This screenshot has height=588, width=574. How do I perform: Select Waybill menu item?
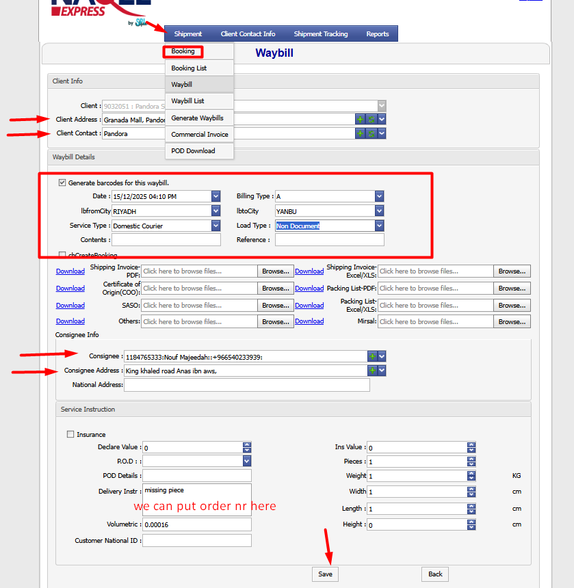[x=199, y=84]
